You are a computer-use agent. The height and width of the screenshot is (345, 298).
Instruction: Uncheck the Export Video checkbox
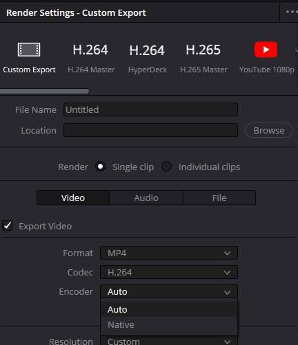click(x=8, y=226)
